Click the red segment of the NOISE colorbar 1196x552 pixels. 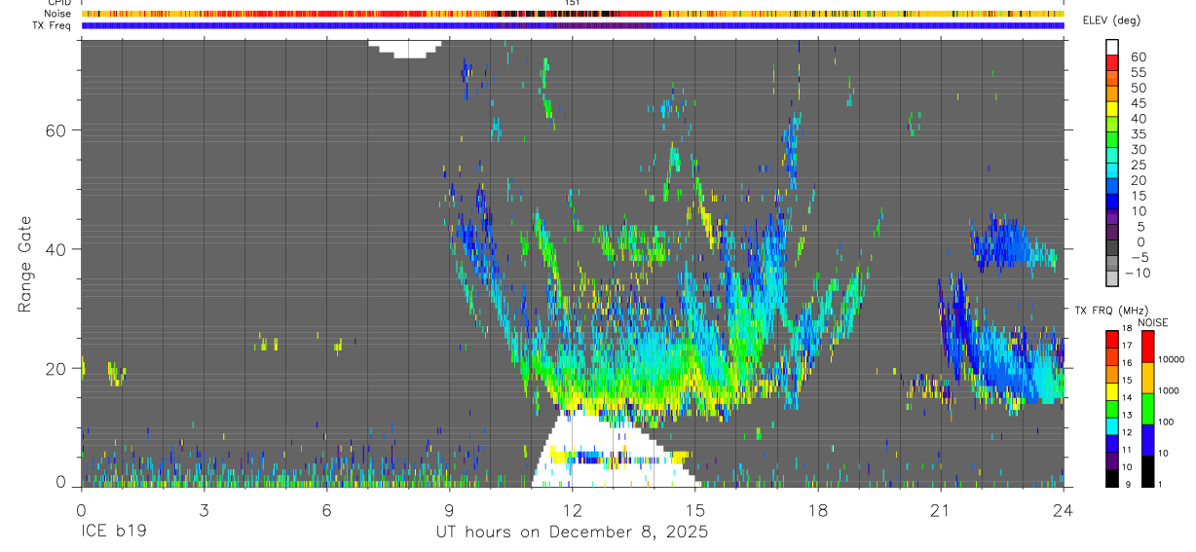(x=1147, y=346)
